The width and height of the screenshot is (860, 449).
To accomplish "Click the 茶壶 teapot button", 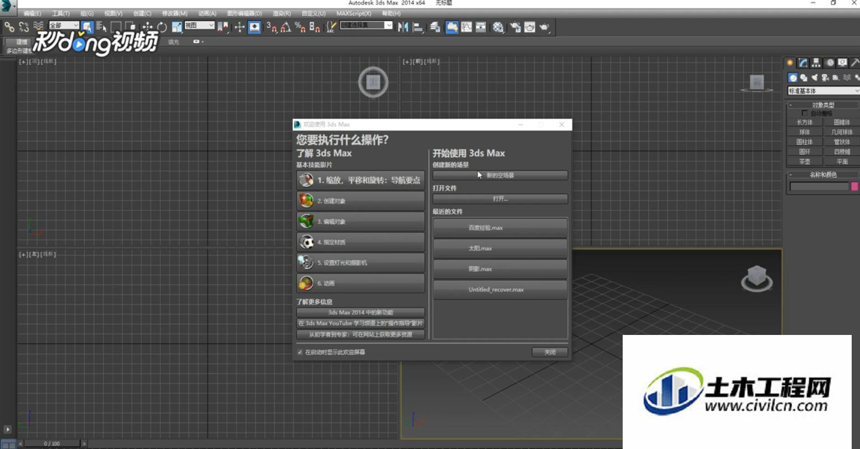I will tap(805, 162).
